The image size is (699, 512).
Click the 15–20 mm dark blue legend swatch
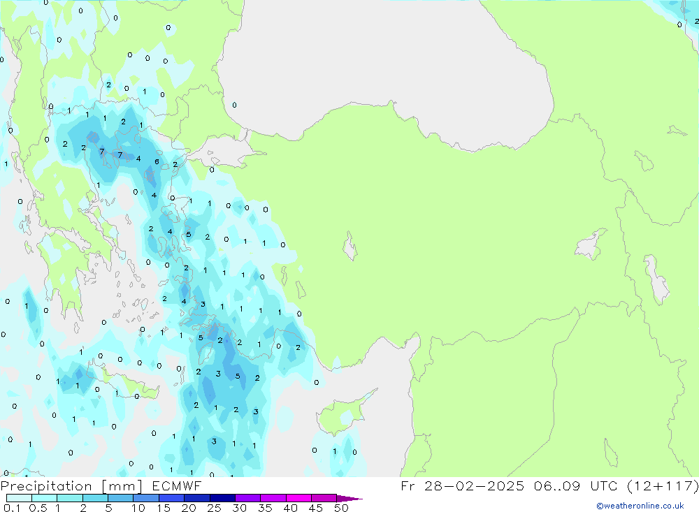click(171, 498)
